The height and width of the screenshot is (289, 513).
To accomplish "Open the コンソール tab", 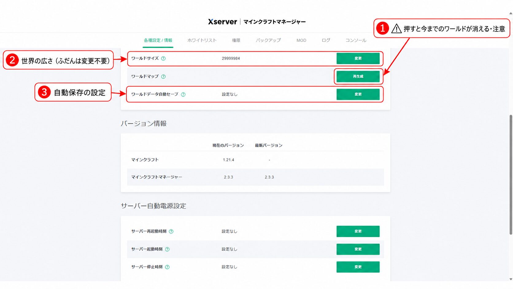I will 356,40.
